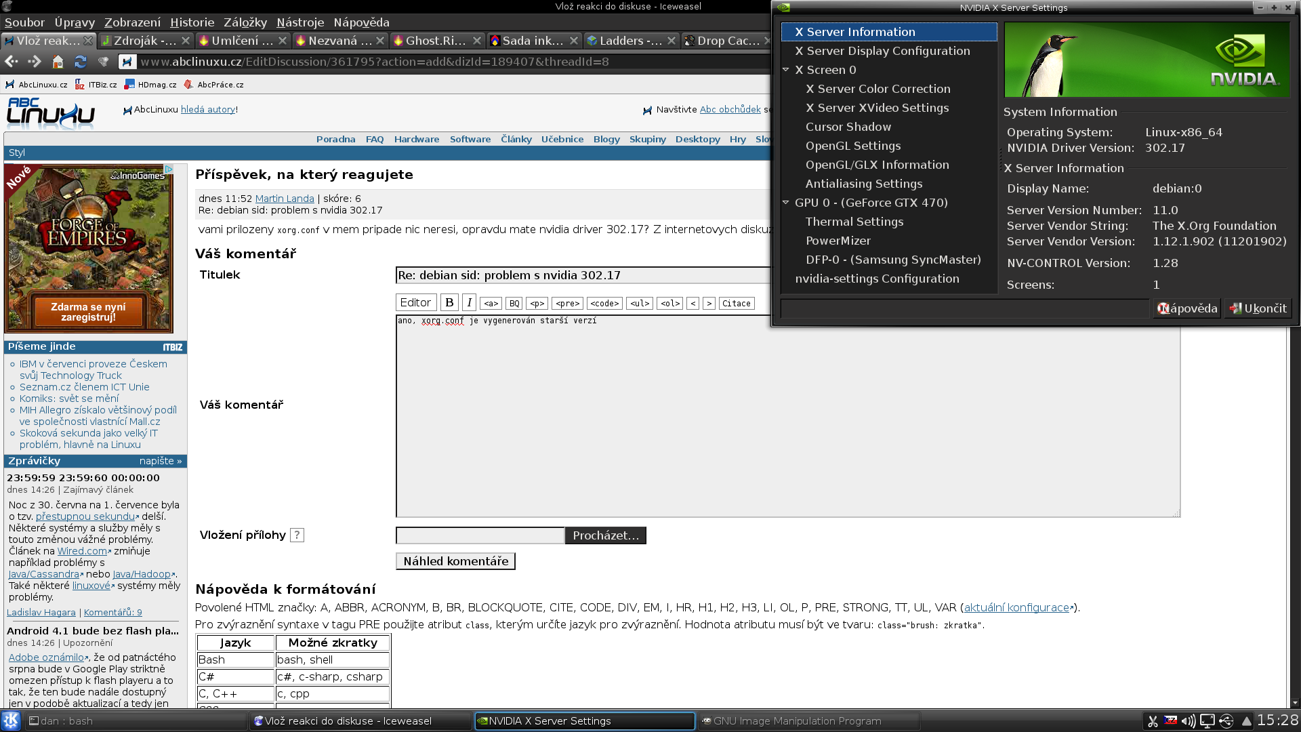
Task: Click in the Titulek input field
Action: [583, 275]
